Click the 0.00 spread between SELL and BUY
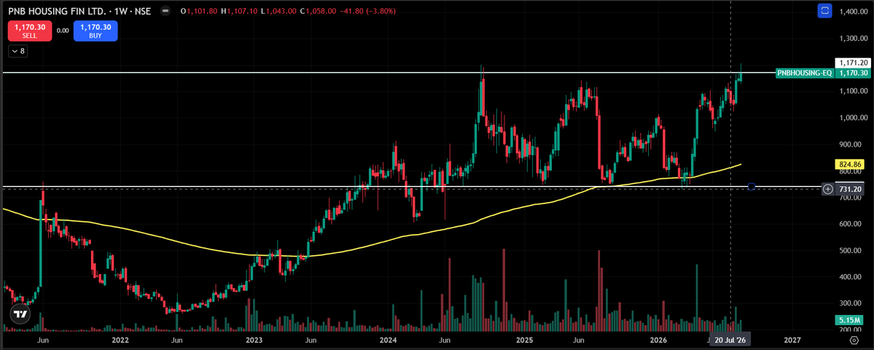874x350 pixels. 63,31
